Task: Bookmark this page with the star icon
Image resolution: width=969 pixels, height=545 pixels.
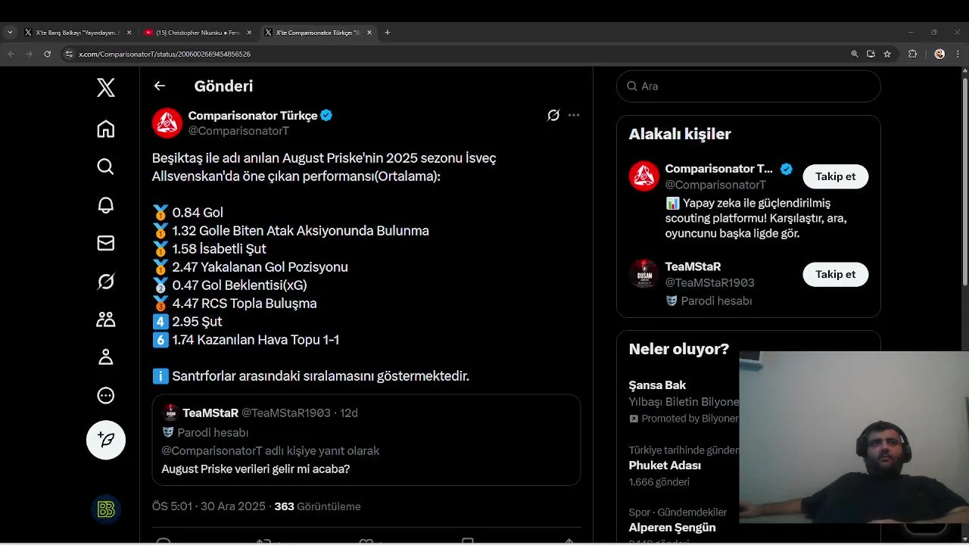Action: [x=887, y=54]
